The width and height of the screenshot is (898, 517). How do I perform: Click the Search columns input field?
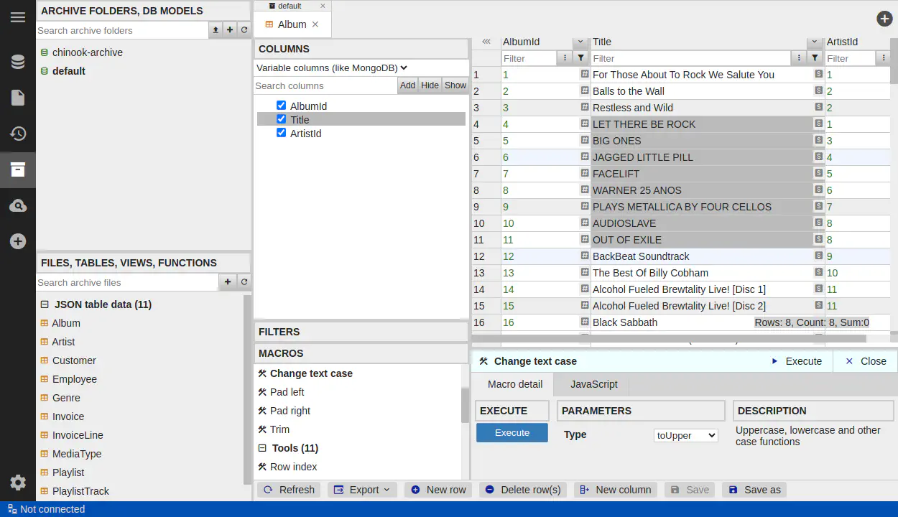pyautogui.click(x=325, y=85)
